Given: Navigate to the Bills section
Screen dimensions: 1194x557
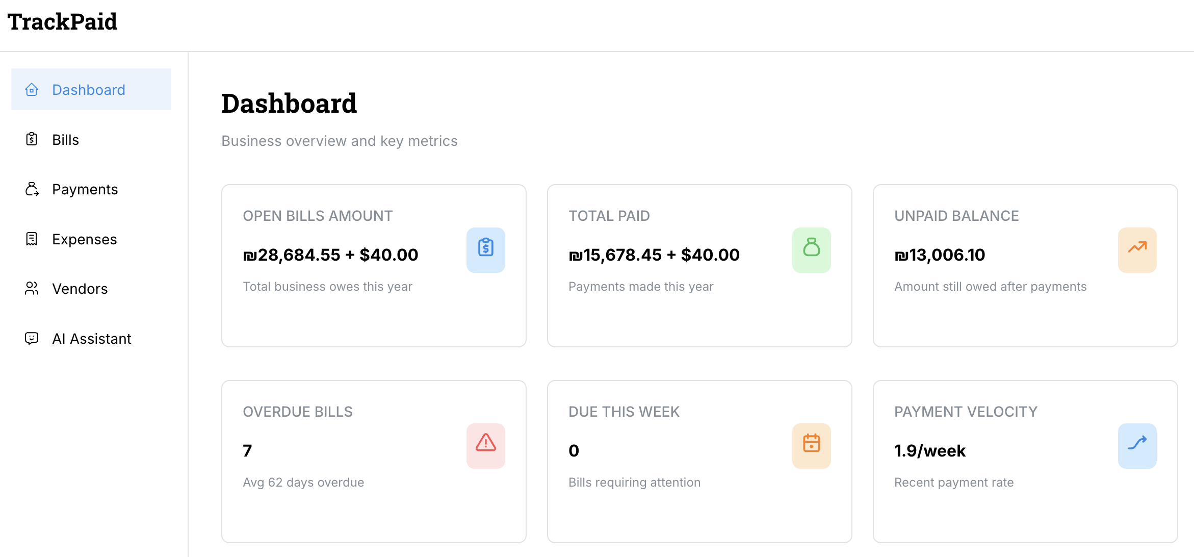Looking at the screenshot, I should [65, 139].
